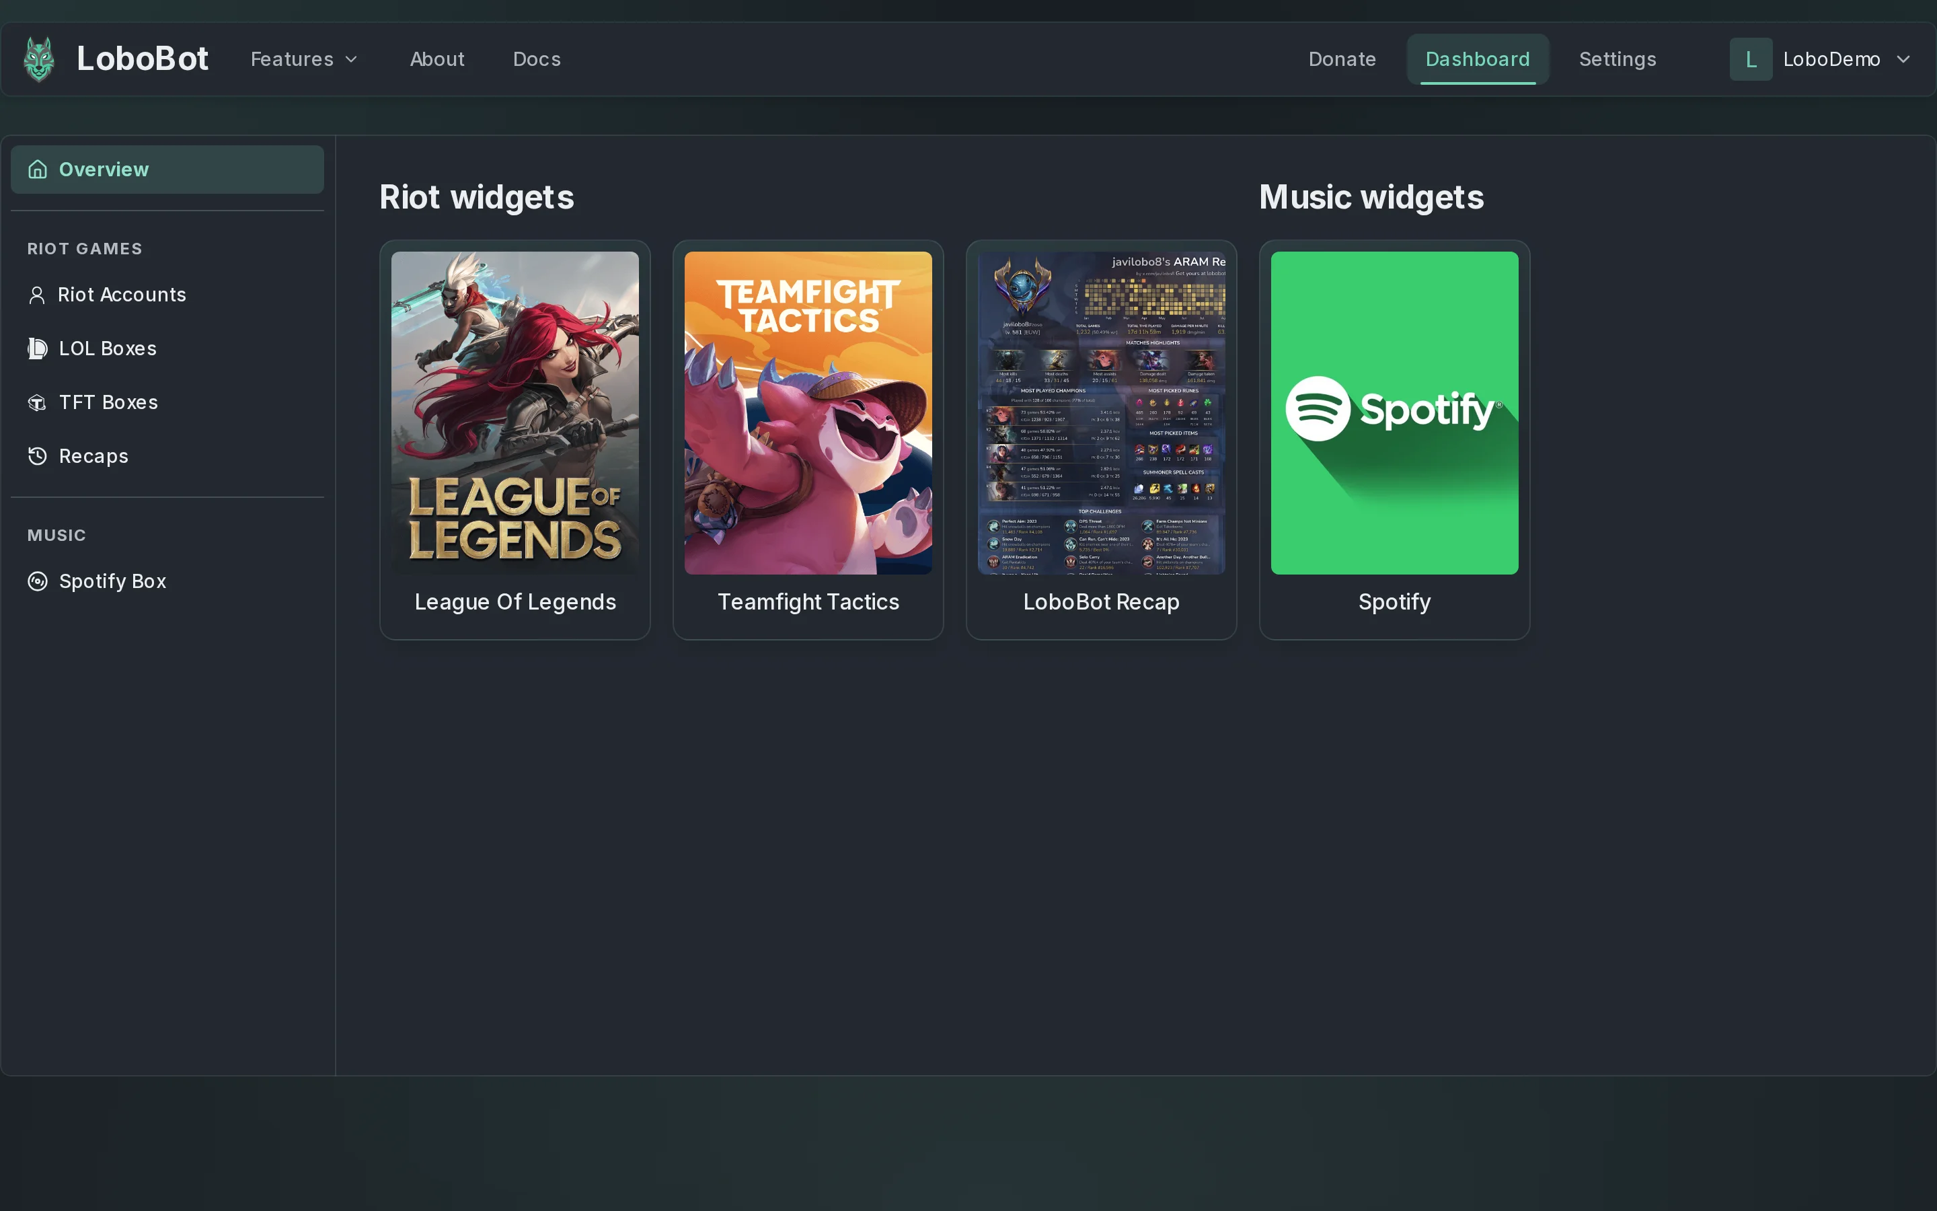Open the Spotify widget image

point(1394,413)
